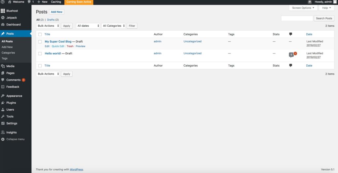Sort by Title column header at top

[x=47, y=34]
